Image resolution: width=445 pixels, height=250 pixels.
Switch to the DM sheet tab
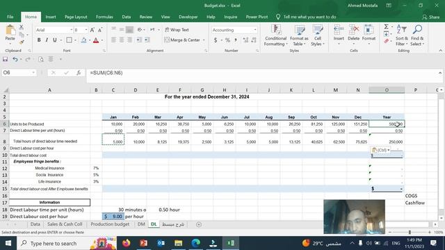pos(141,224)
